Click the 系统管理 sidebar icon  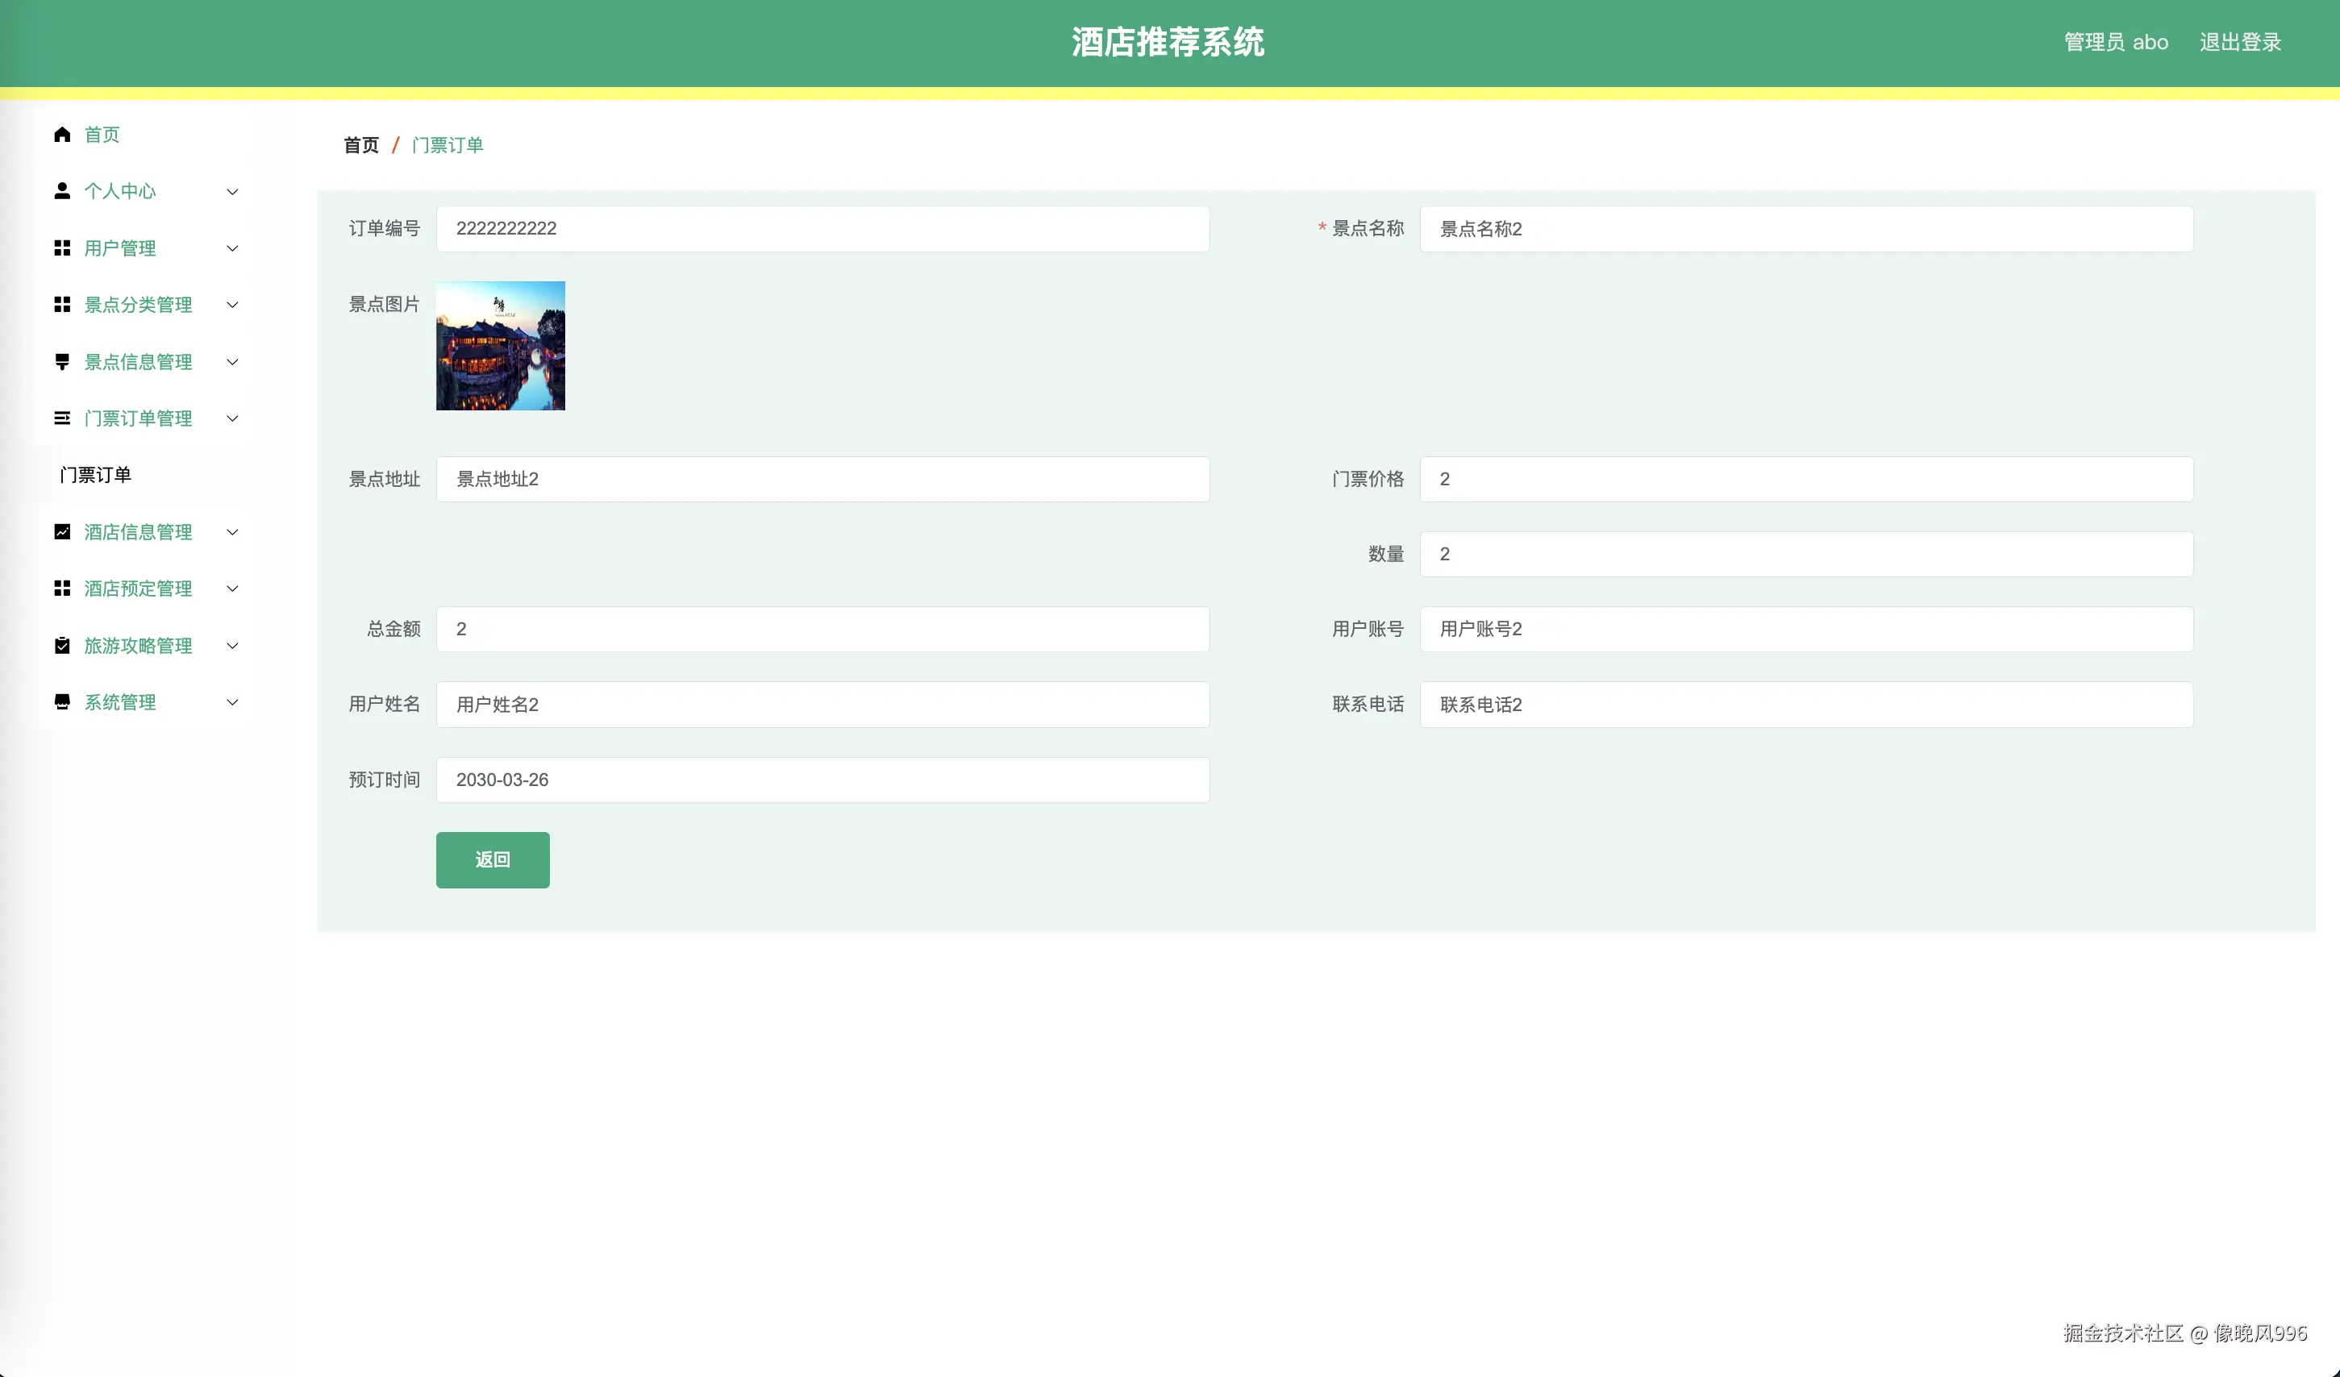pyautogui.click(x=62, y=702)
